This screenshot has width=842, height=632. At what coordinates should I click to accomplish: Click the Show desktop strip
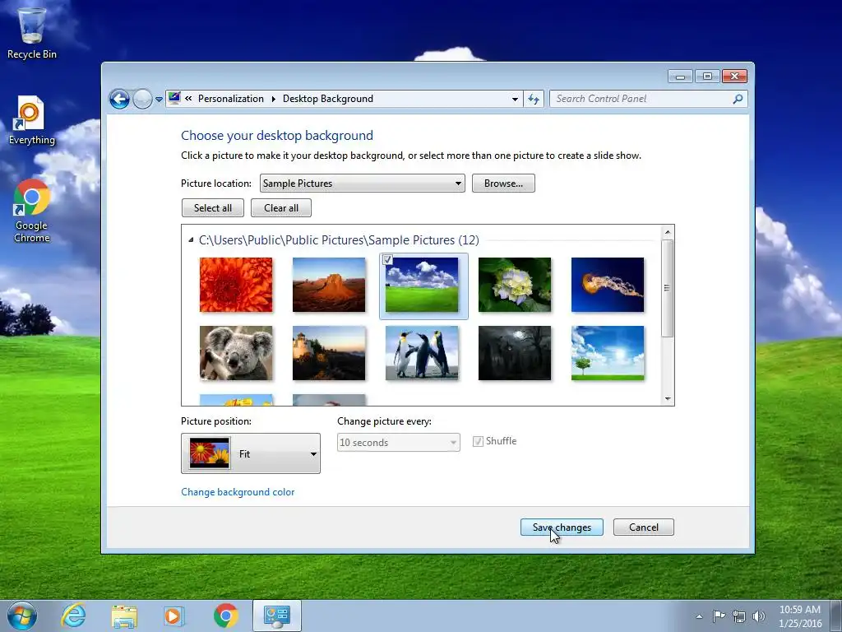click(x=836, y=616)
